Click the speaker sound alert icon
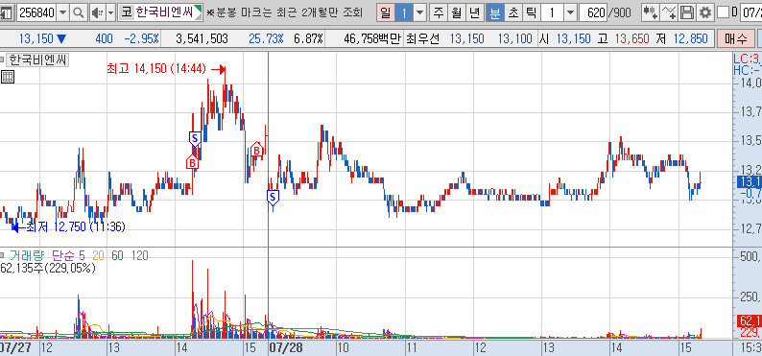762x356 pixels. click(x=97, y=12)
